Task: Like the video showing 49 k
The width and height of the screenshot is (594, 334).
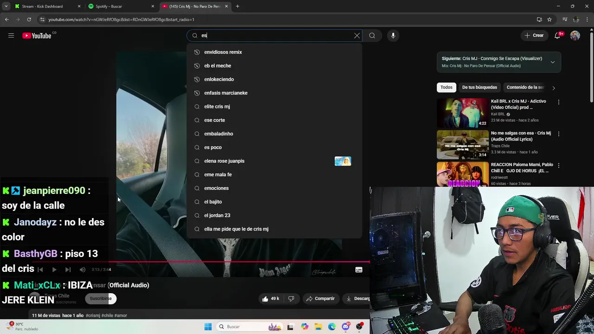Action: point(271,299)
